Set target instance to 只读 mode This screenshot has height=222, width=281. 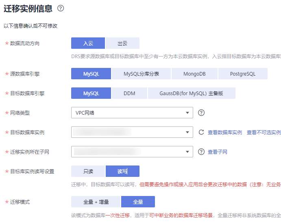[88, 171]
